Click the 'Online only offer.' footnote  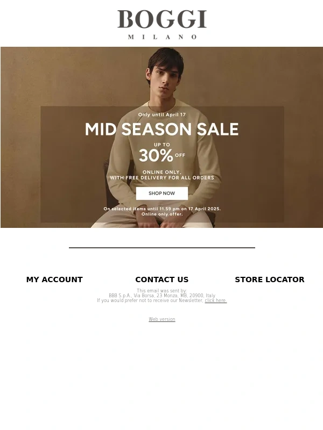pos(162,214)
